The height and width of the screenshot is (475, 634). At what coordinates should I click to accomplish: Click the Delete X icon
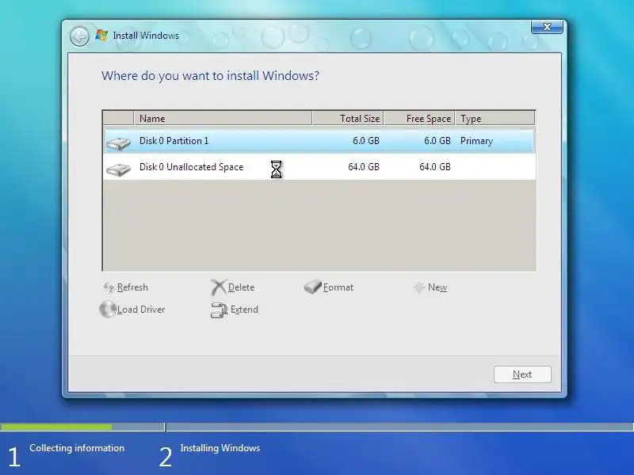click(219, 287)
